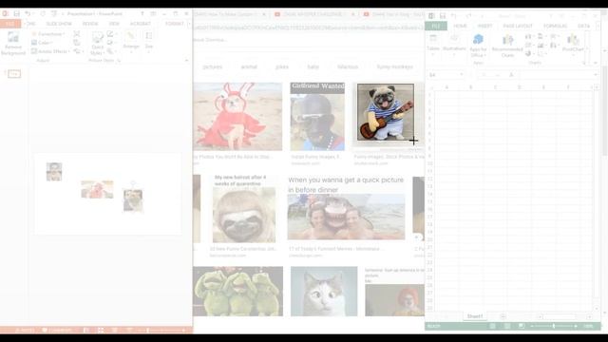Click the 'animal' search chip
This screenshot has height=342, width=608.
[x=249, y=66]
